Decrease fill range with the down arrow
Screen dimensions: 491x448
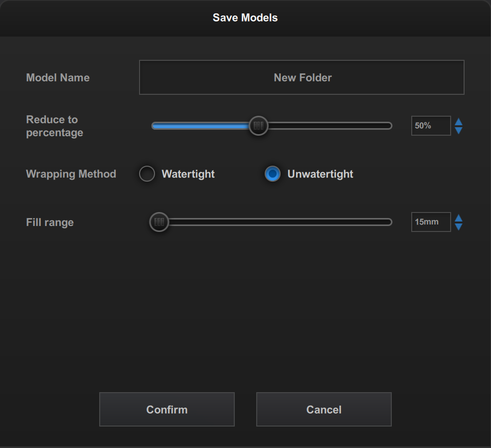[459, 226]
